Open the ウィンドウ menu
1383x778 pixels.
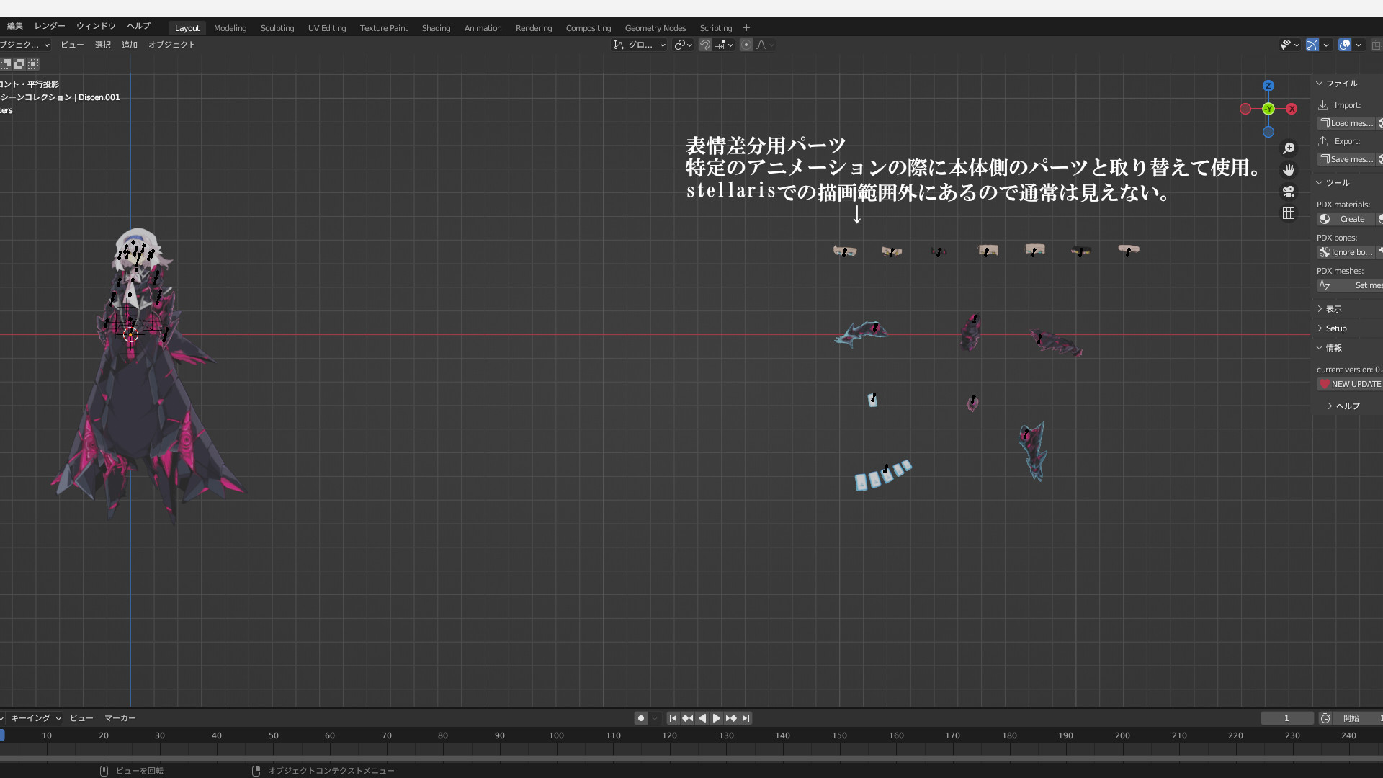(x=96, y=26)
